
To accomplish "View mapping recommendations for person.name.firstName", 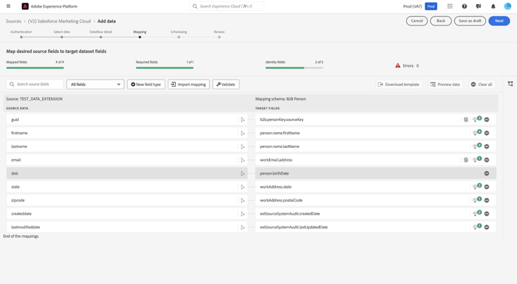I will click(x=477, y=133).
